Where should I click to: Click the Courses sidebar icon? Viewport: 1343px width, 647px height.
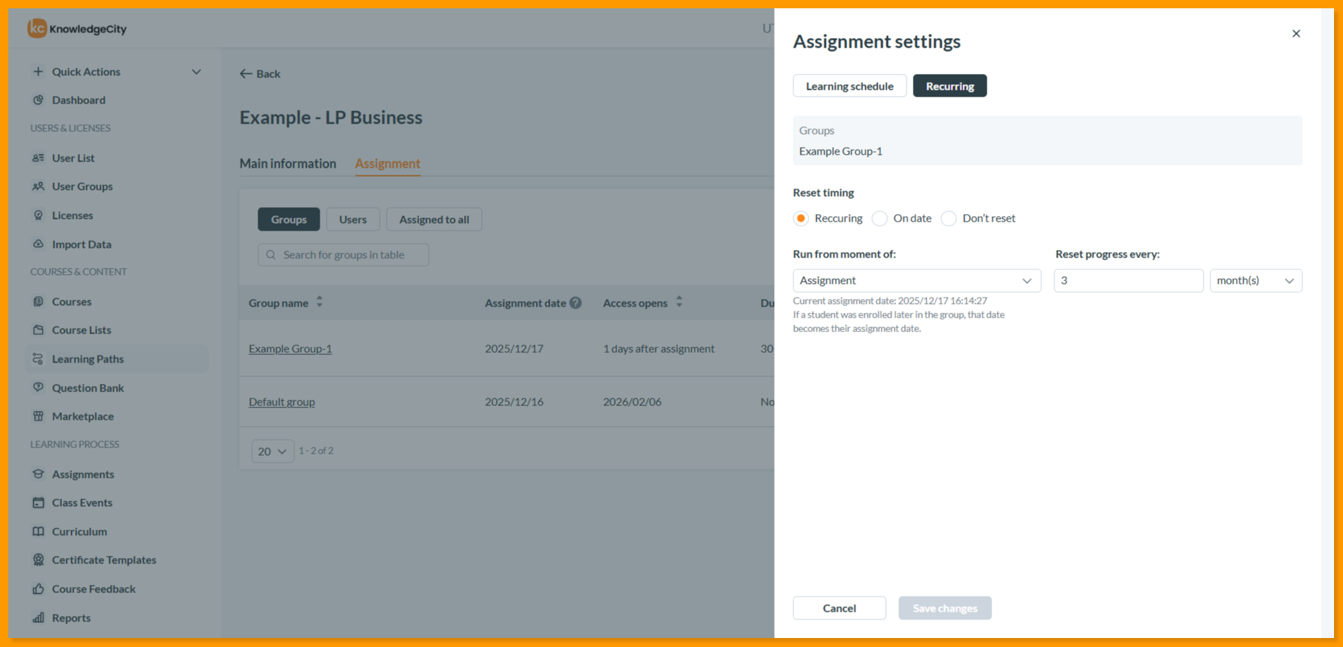[38, 302]
